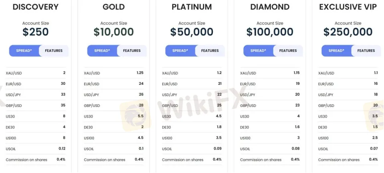The height and width of the screenshot is (173, 384).
Task: Click the XAU/USD row in the Discovery card
Action: tap(36, 73)
